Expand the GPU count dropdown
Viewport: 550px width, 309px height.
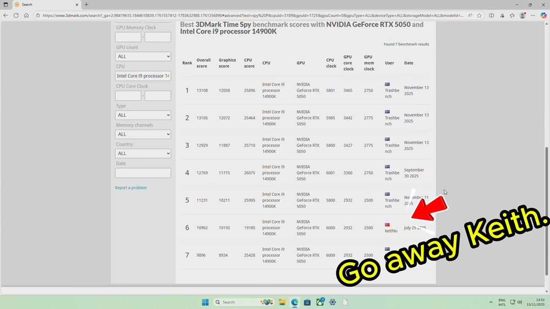[x=143, y=56]
